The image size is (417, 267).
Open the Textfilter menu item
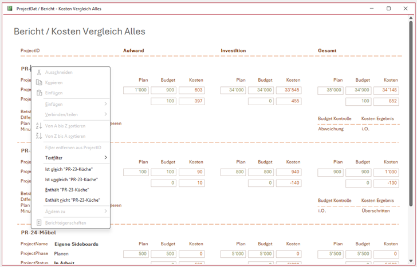pyautogui.click(x=71, y=158)
